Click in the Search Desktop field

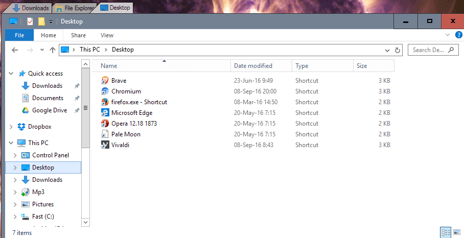tap(433, 50)
